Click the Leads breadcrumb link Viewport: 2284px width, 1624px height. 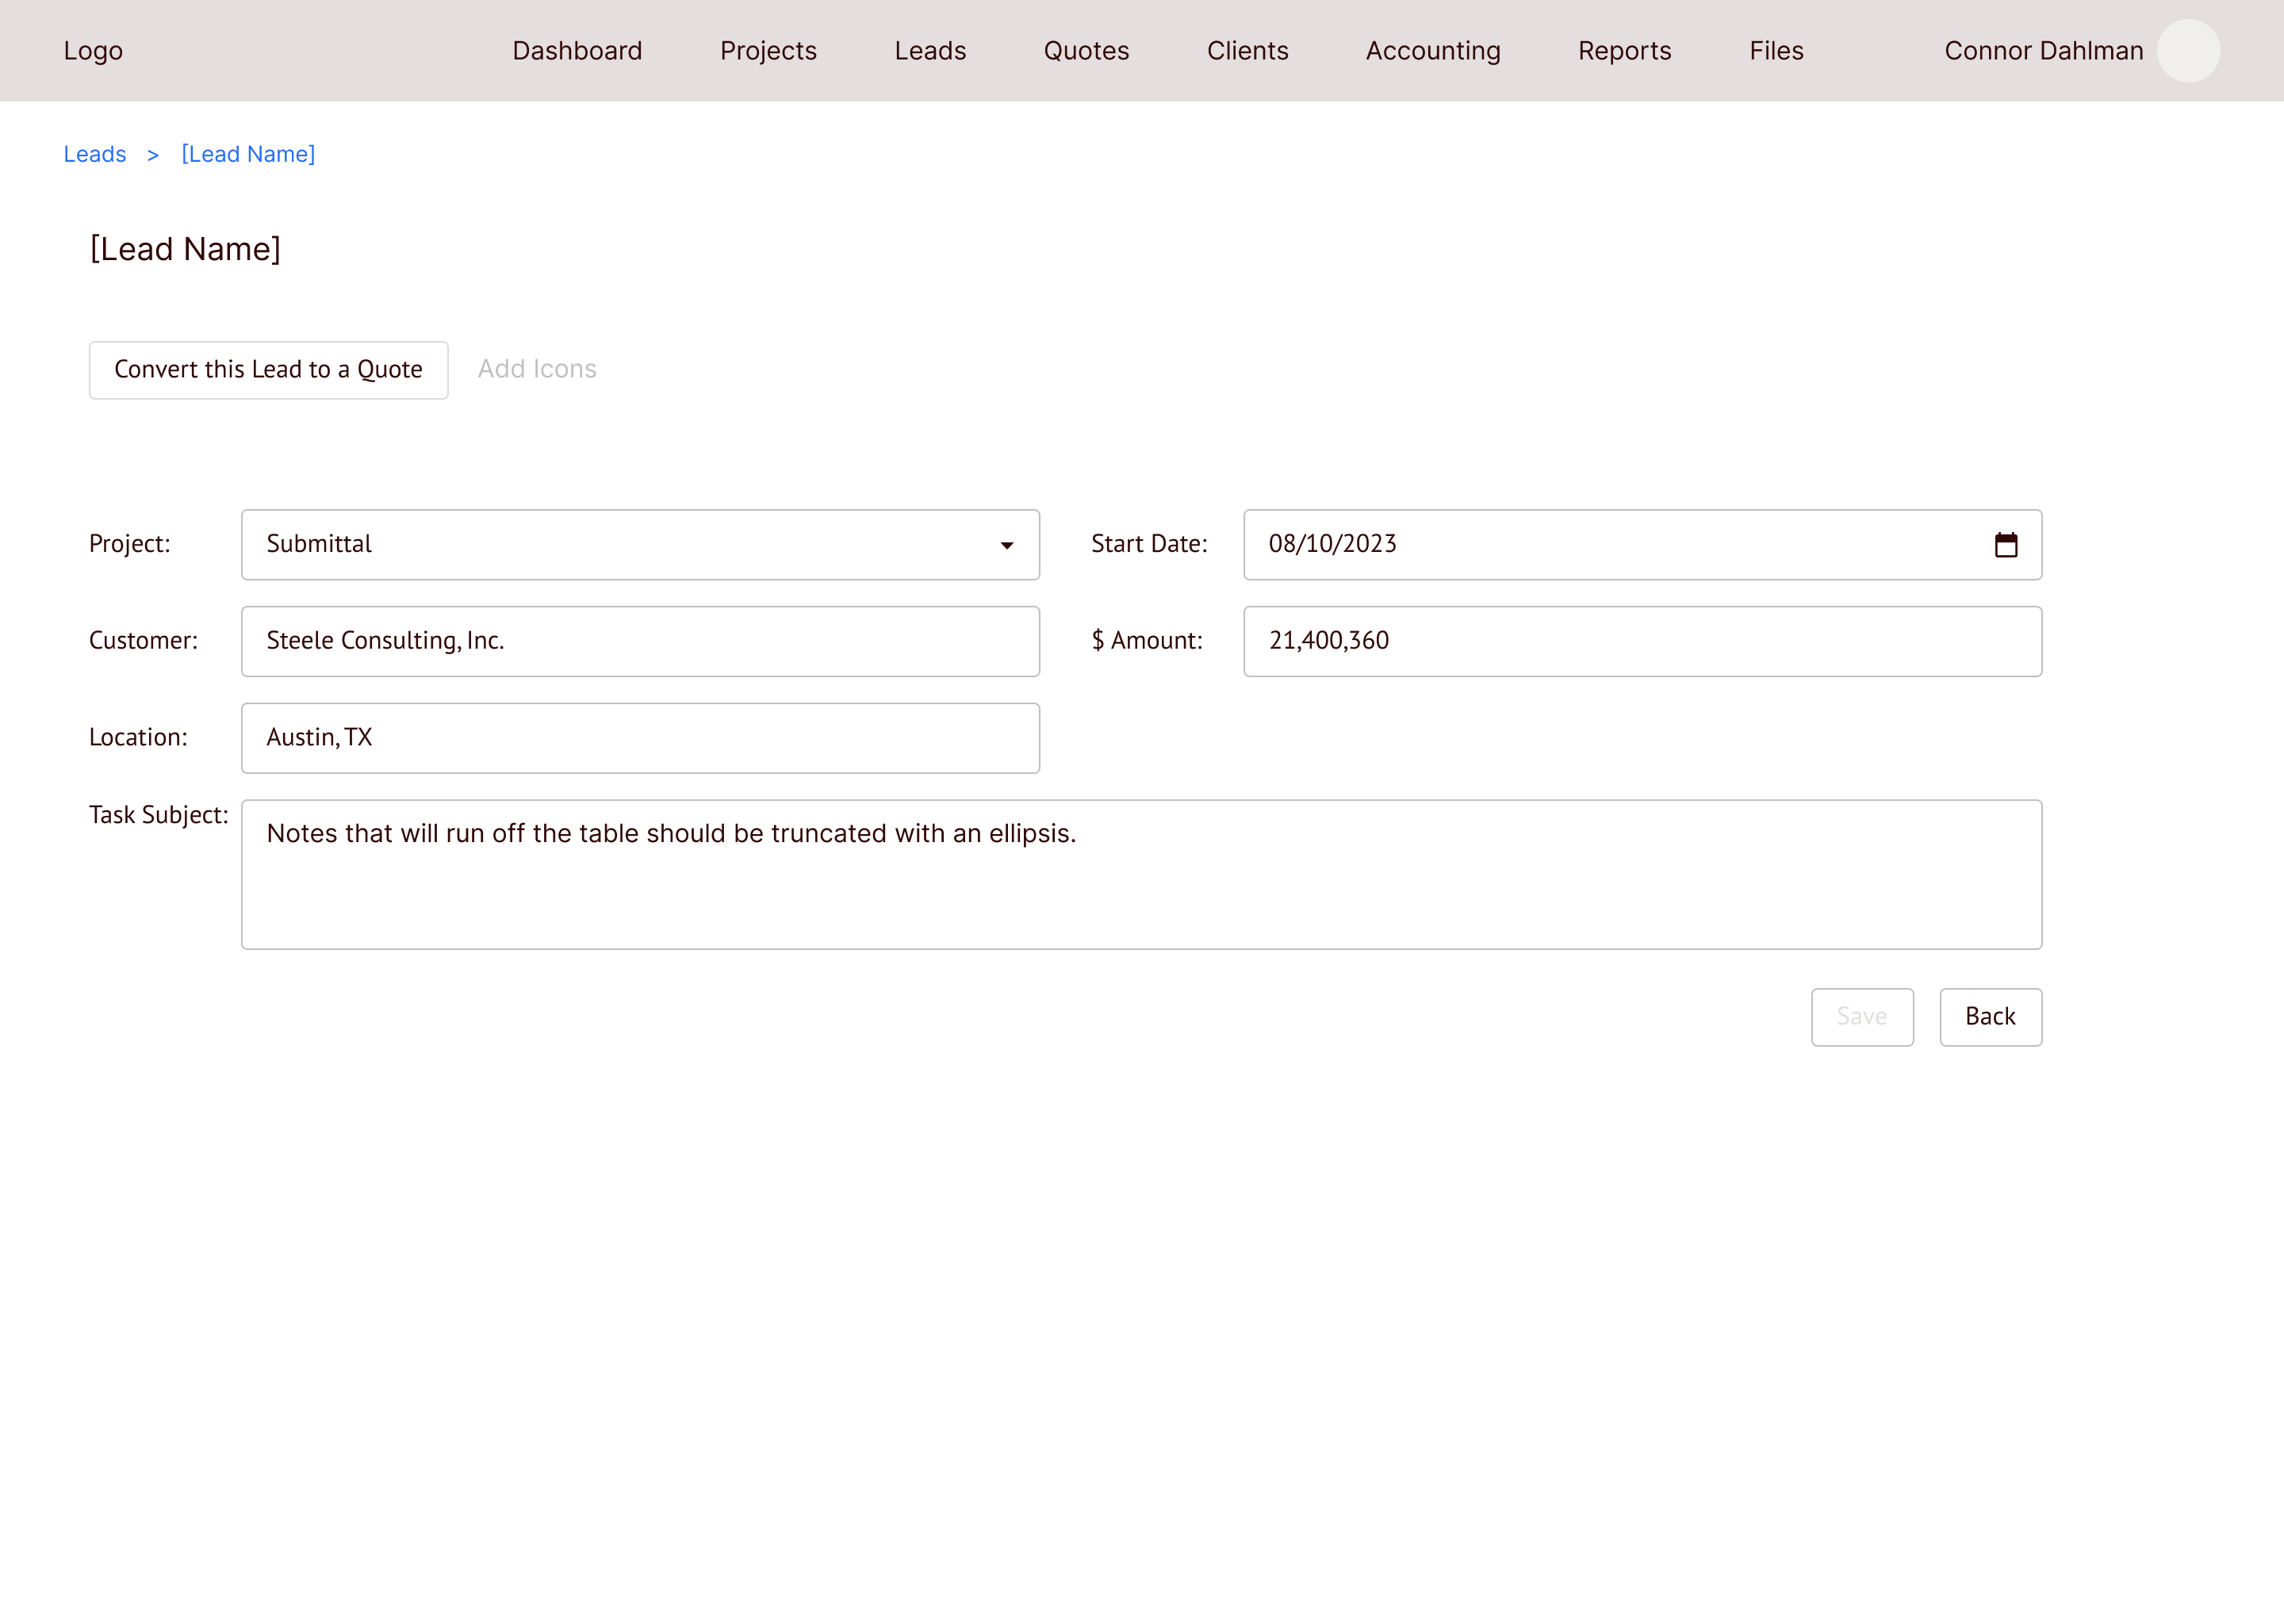[95, 154]
